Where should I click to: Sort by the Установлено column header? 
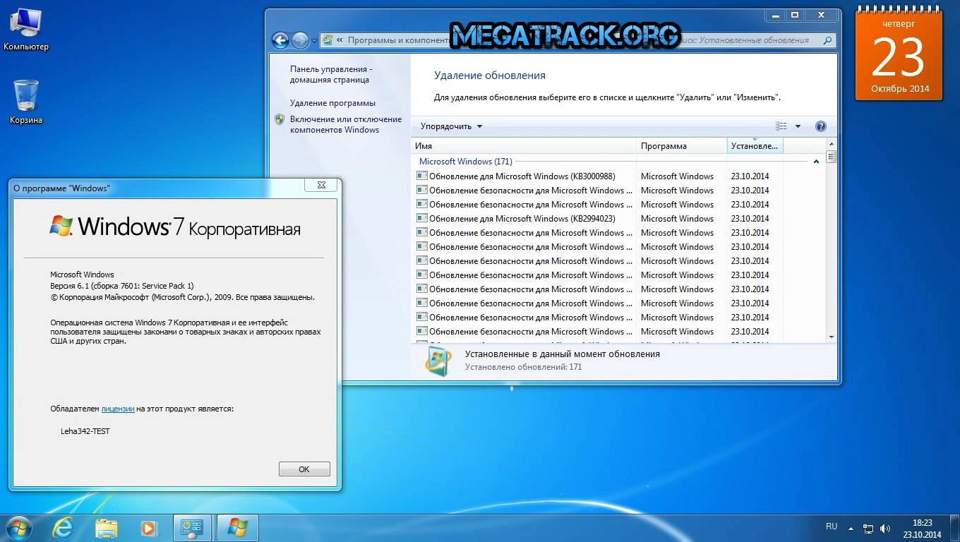[755, 146]
